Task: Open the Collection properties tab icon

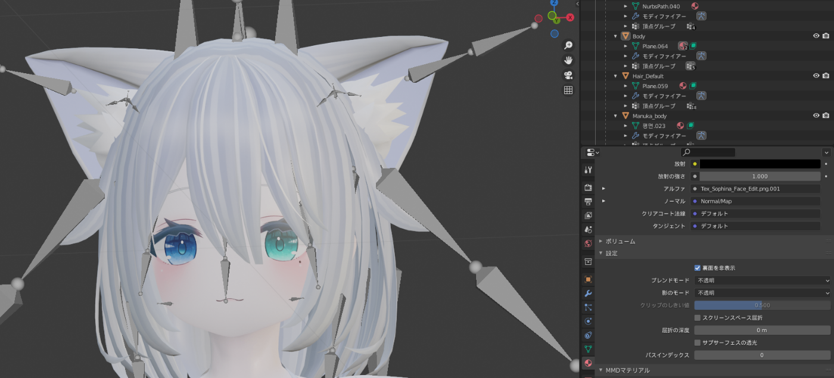Action: 588,261
